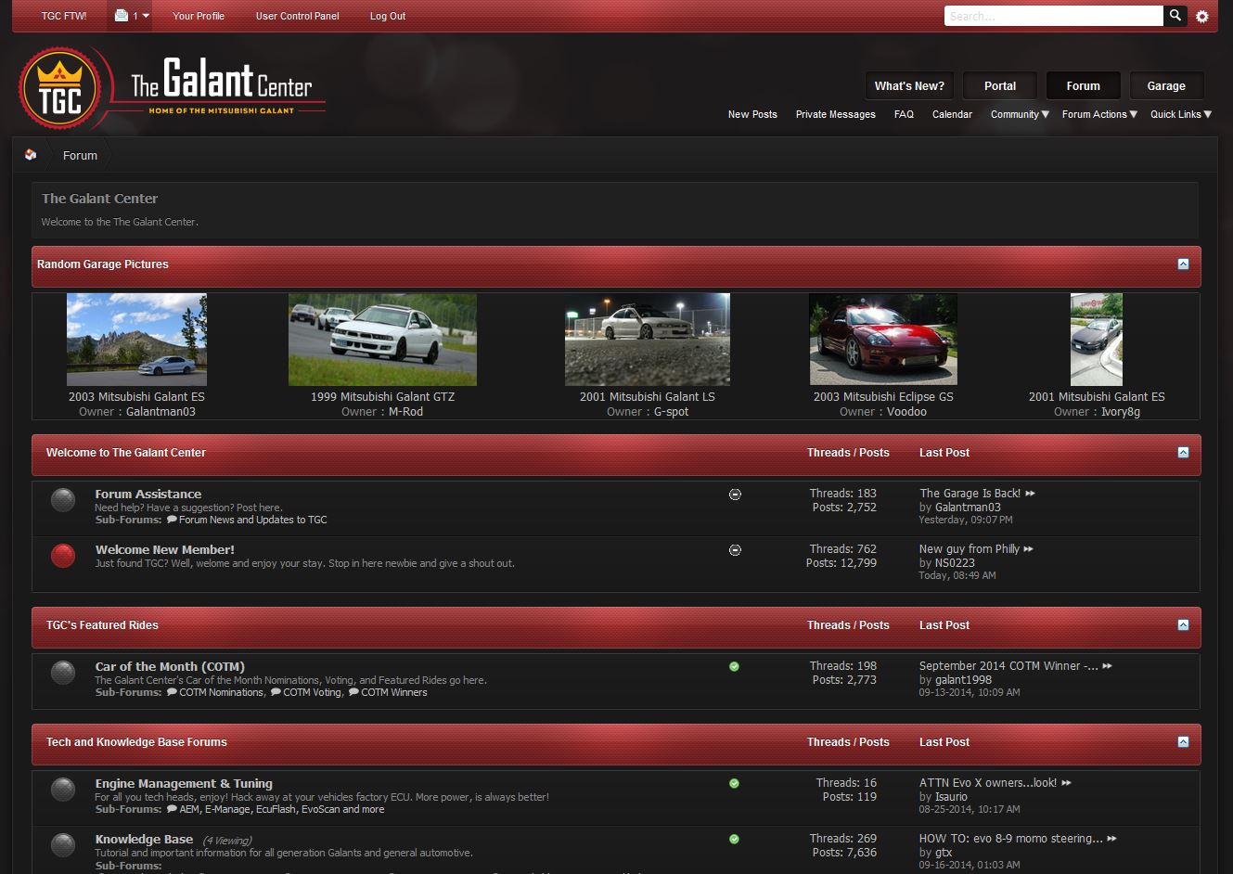
Task: Switch to Portal tab
Action: point(1000,85)
